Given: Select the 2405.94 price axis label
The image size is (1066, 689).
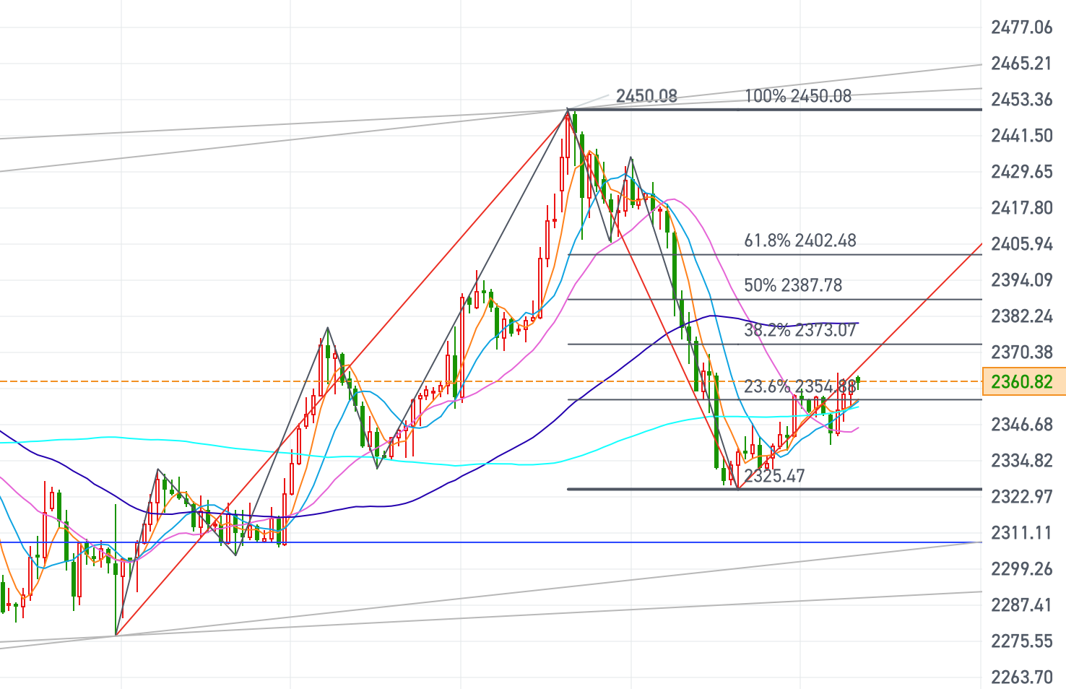Looking at the screenshot, I should point(1022,244).
